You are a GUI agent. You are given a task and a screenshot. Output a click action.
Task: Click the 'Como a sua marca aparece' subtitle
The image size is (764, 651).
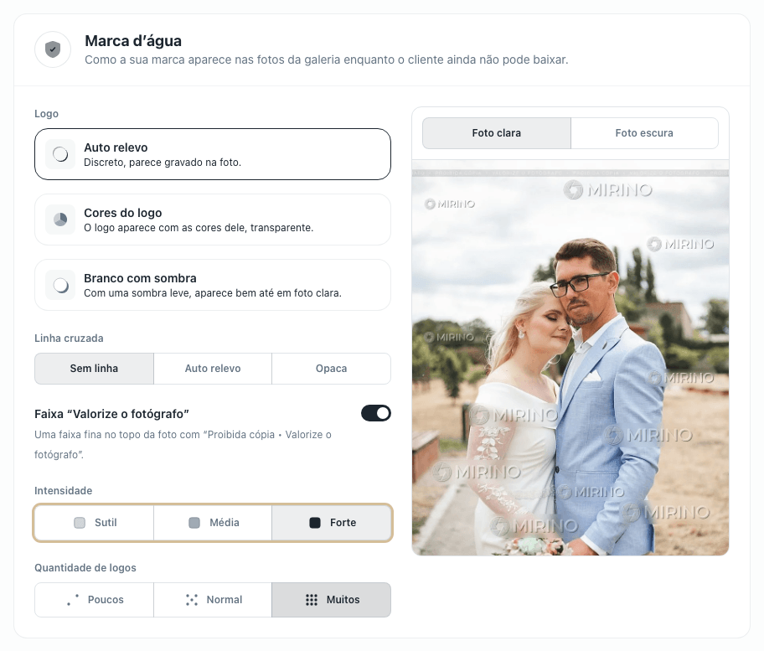click(x=327, y=60)
